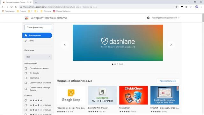
Task: Tick Совместимые с Android checkbox
Action: (x=26, y=83)
